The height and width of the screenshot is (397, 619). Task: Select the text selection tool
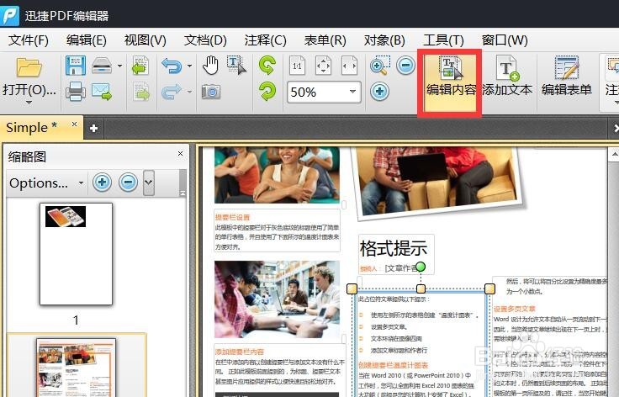point(236,66)
